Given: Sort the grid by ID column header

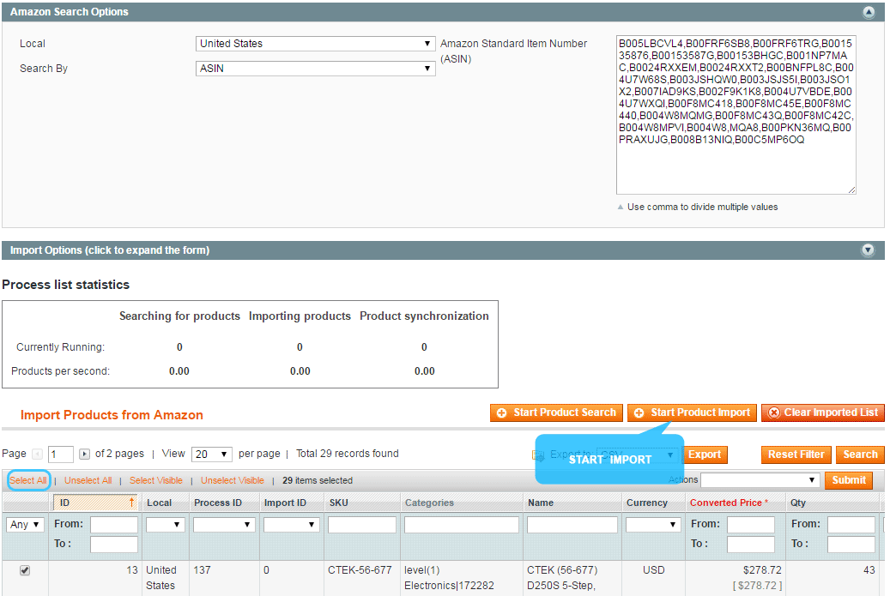Looking at the screenshot, I should click(94, 503).
